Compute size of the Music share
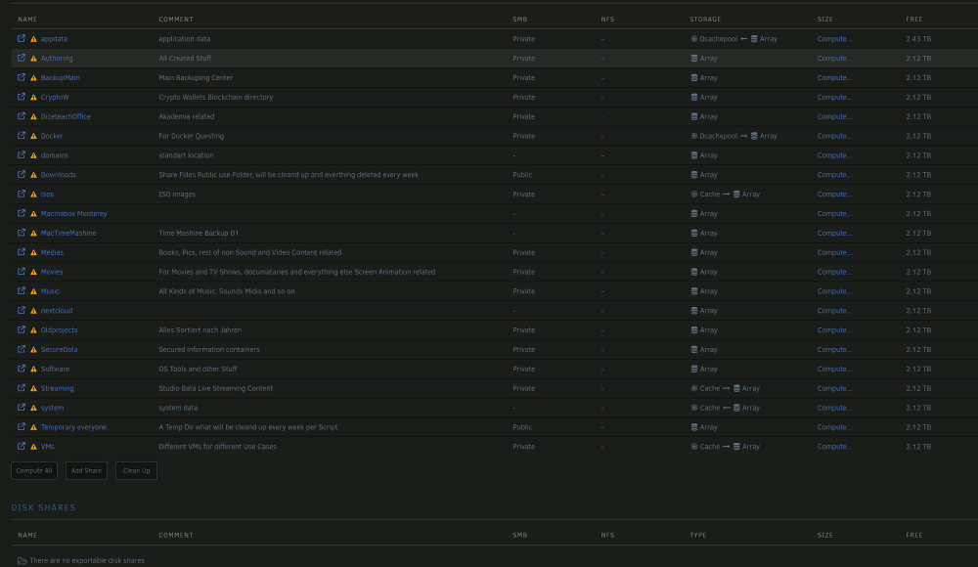This screenshot has height=567, width=978. point(834,291)
